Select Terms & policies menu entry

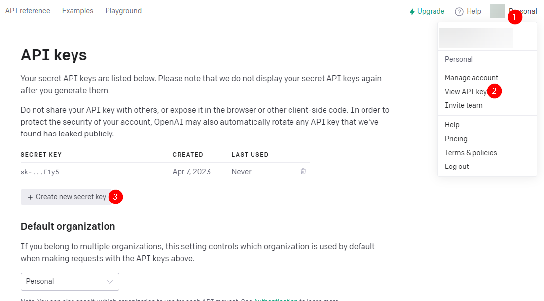tap(471, 153)
